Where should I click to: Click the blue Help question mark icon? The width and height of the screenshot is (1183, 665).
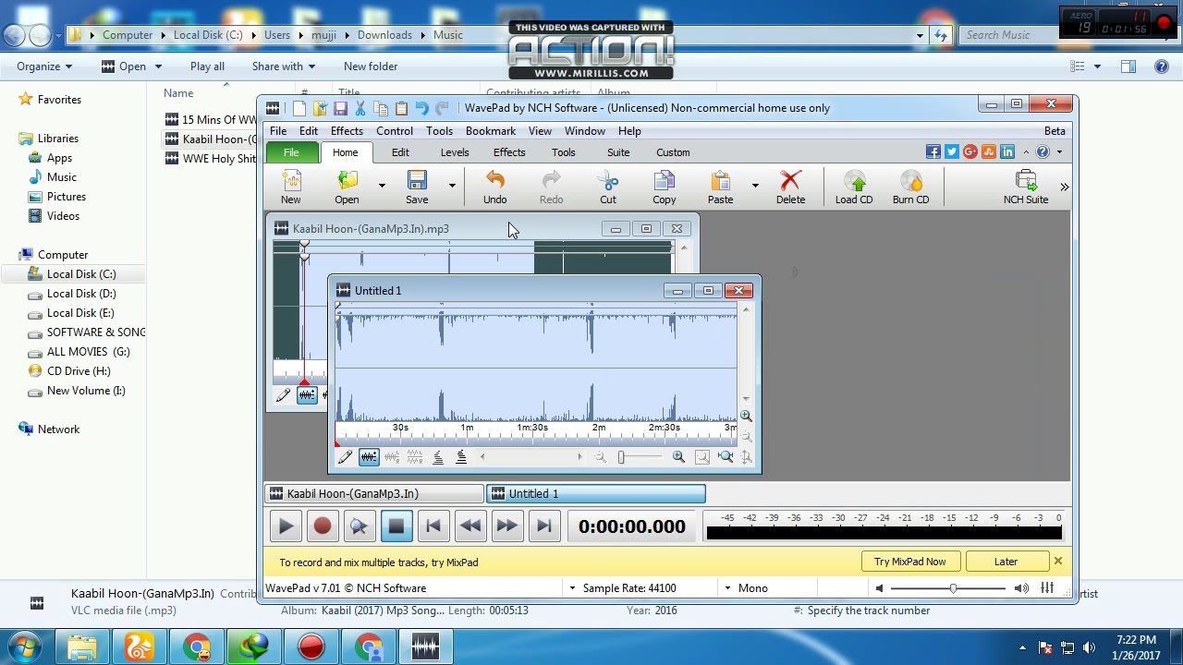pos(1043,152)
